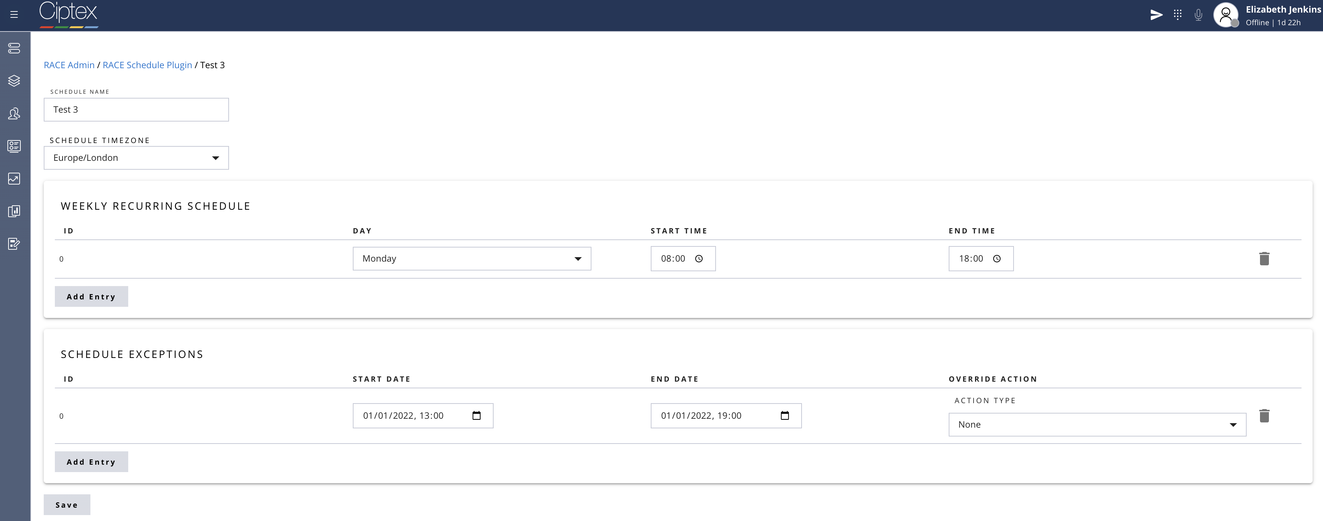The image size is (1323, 521).
Task: Open the user avatar menu
Action: click(x=1226, y=15)
